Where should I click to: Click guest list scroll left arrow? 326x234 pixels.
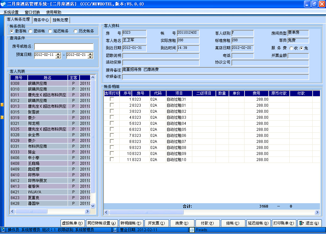click(12, 211)
